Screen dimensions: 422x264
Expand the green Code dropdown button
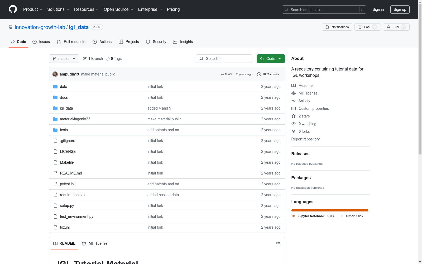[271, 59]
